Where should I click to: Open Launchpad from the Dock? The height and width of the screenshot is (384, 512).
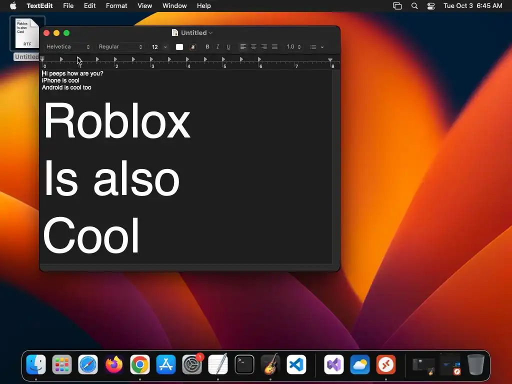(x=62, y=364)
